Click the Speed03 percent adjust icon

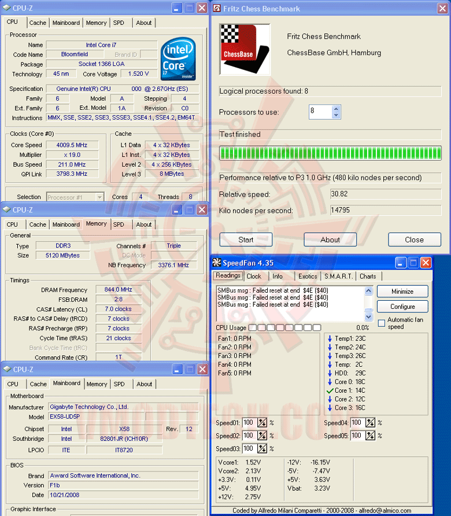coord(262,448)
